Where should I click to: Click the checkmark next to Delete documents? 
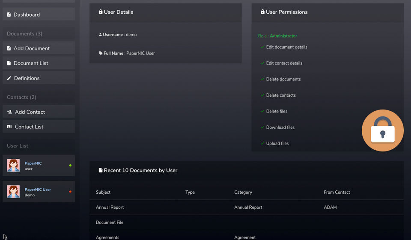click(262, 79)
